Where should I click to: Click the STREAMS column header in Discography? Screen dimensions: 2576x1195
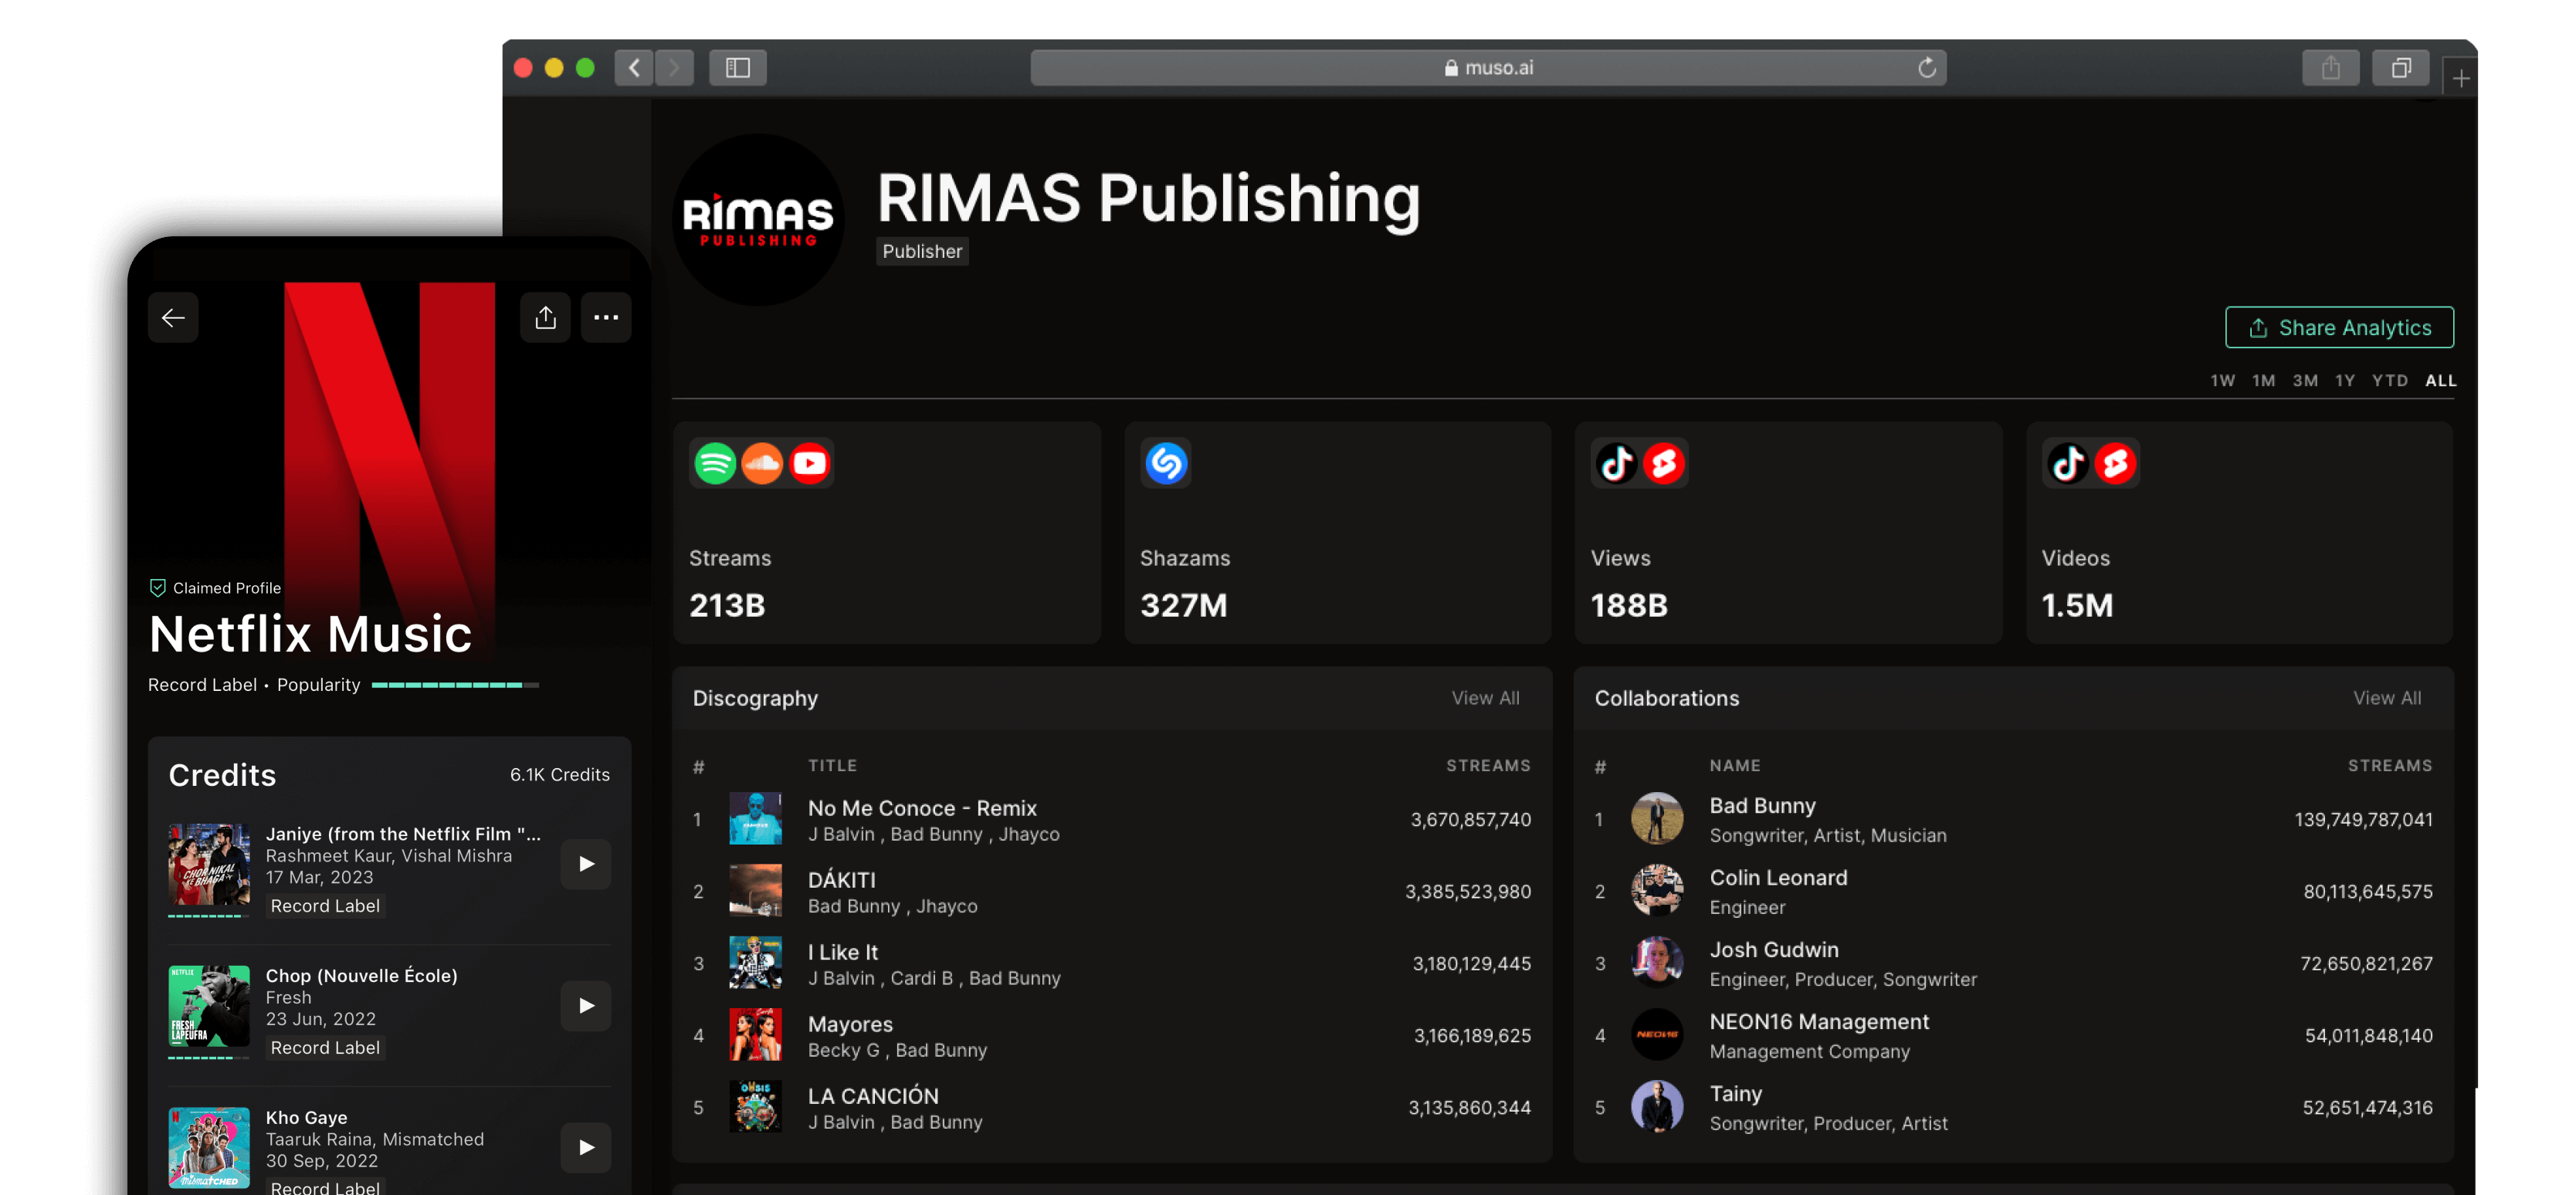pos(1488,766)
